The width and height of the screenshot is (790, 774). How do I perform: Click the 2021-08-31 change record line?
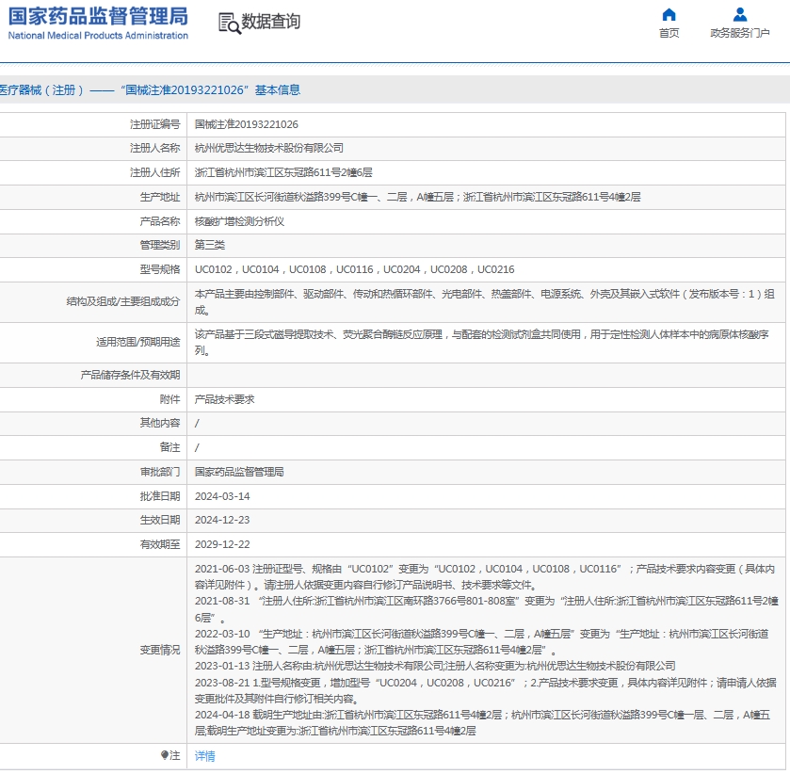486,609
